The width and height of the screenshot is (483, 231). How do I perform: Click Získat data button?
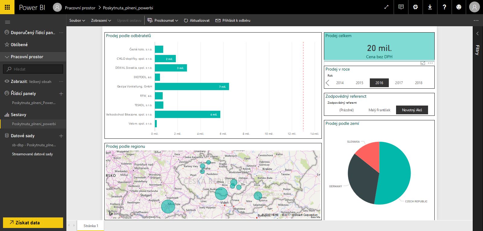point(33,223)
